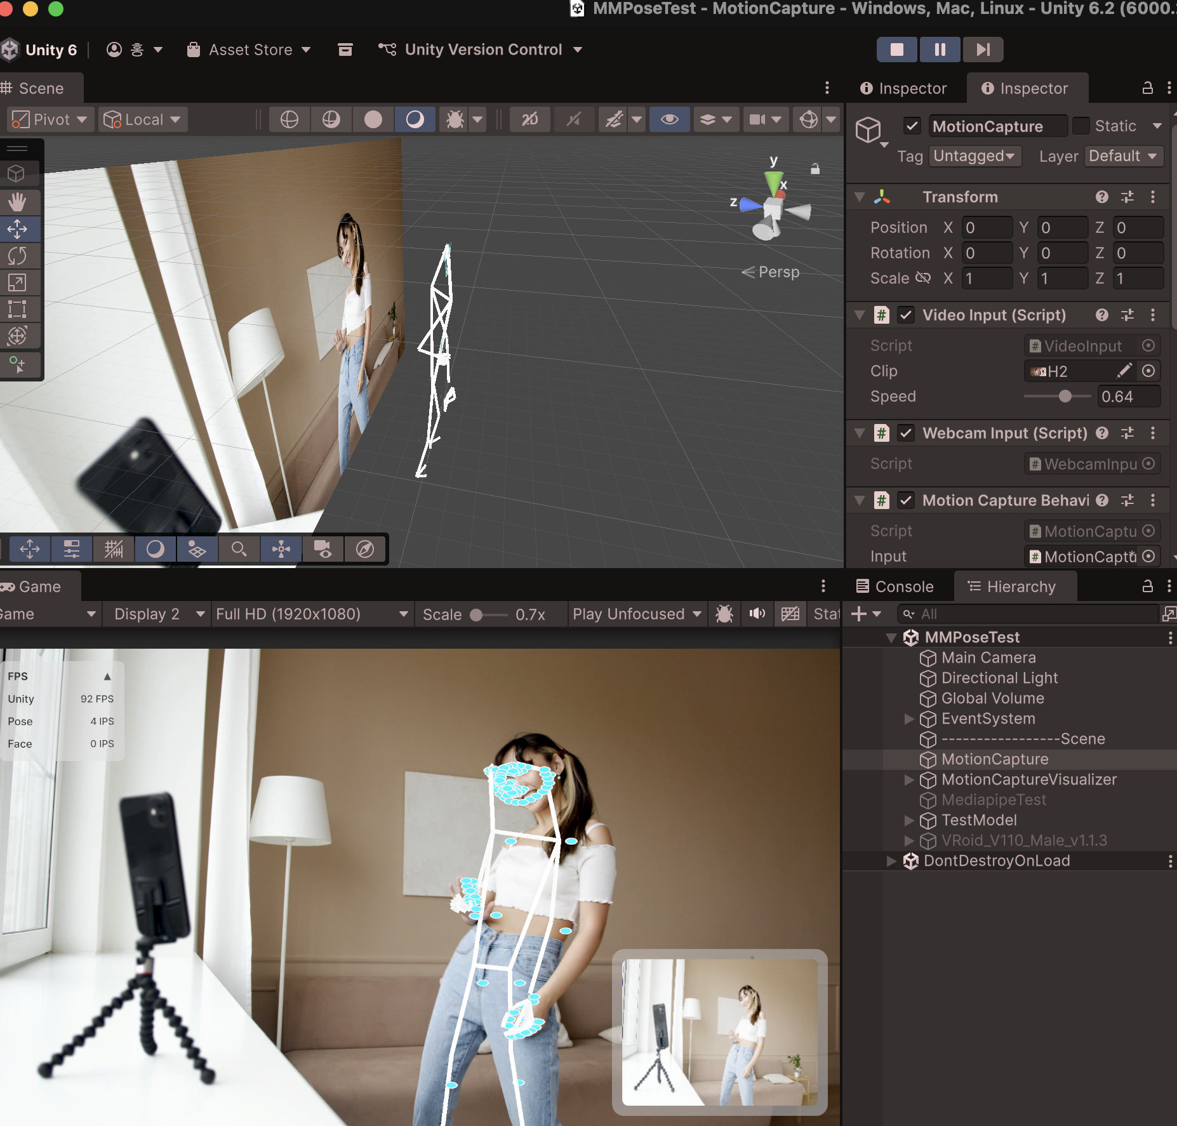Toggle constrained proportions for Scale
The width and height of the screenshot is (1177, 1126).
(x=922, y=278)
